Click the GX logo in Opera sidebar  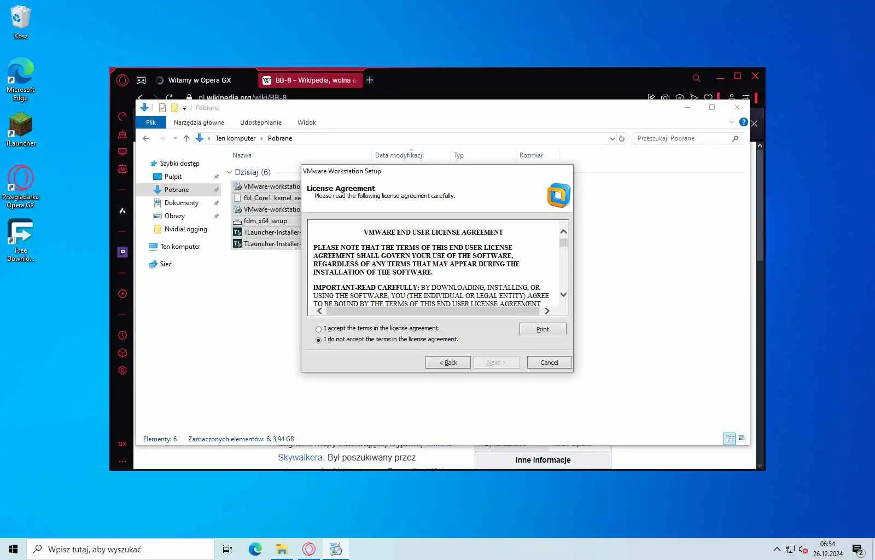[122, 444]
